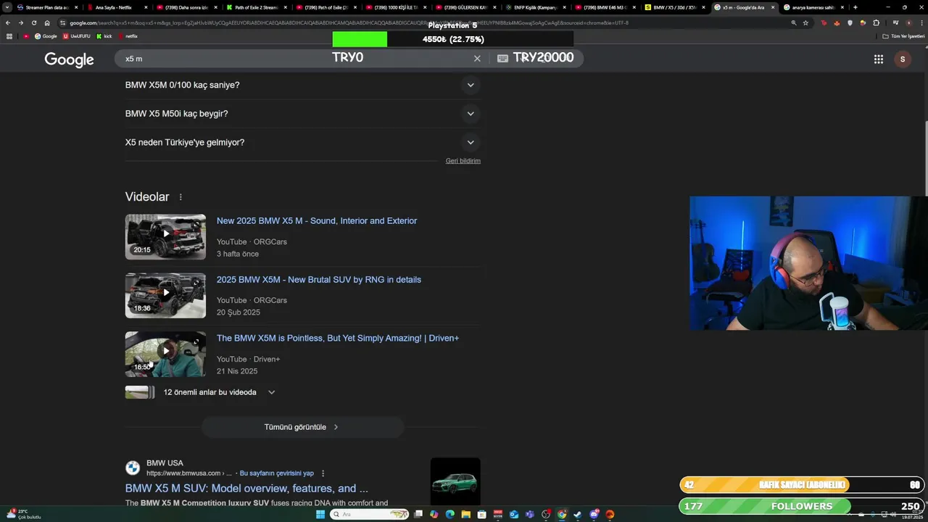
Task: Expand '12 önemli anlar bu videoda' chevron
Action: coord(272,392)
